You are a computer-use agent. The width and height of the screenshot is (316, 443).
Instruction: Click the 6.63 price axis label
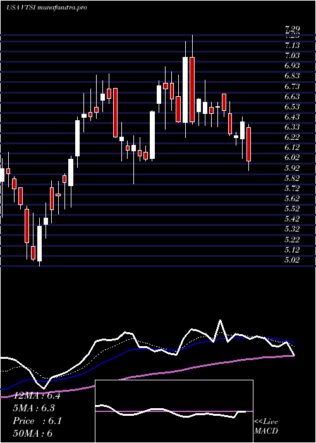click(292, 97)
